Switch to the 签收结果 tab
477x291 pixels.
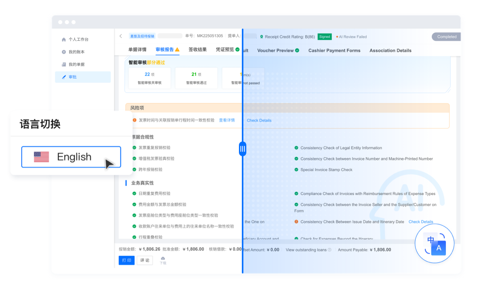pyautogui.click(x=197, y=50)
